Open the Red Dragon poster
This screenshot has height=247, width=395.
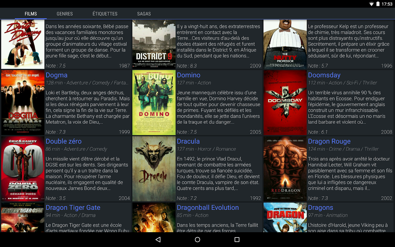285,169
